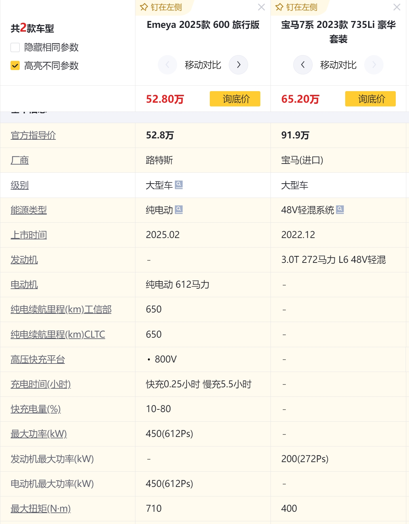
Task: Open the 上市时间 parameter link
Action: click(x=29, y=235)
